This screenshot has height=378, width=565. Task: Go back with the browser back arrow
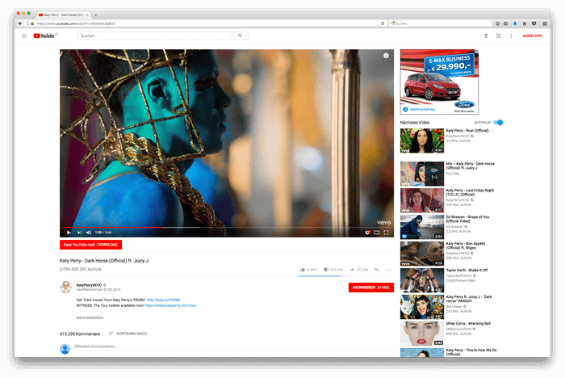click(20, 23)
